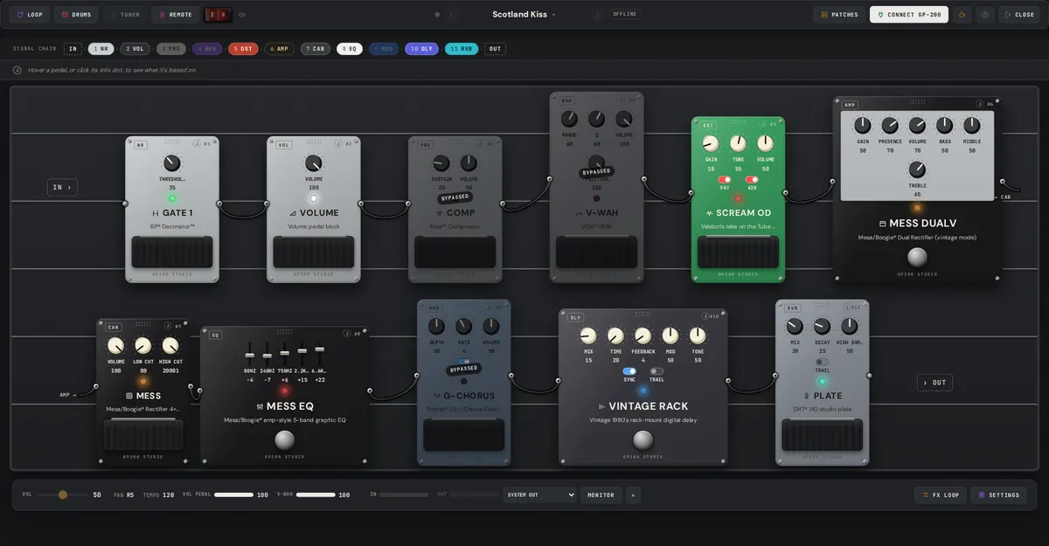Toggle the AIR switch on SCREAM OD

752,179
